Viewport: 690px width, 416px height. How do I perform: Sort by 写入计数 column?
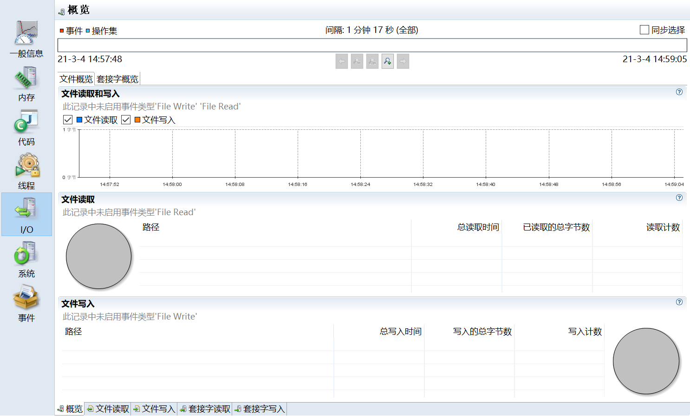(x=560, y=332)
